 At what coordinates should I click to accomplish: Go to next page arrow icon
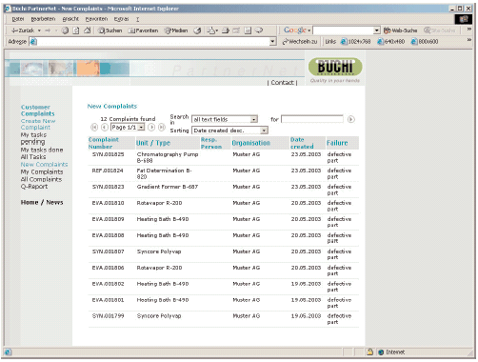click(151, 128)
